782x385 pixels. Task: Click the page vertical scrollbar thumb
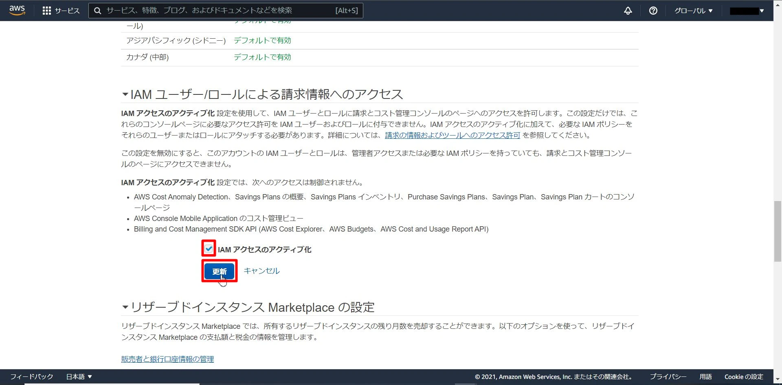[778, 231]
